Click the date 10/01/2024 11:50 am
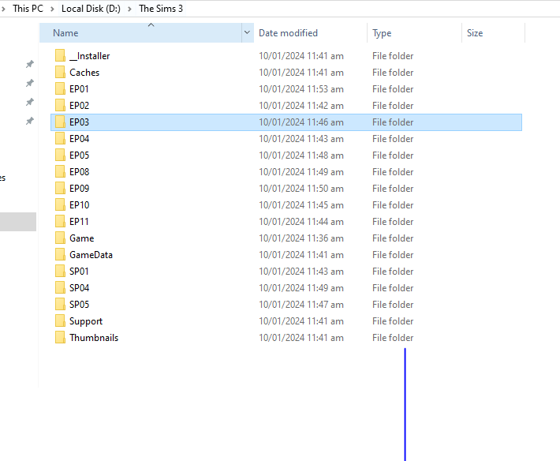Viewport: 560px width, 461px height. pyautogui.click(x=301, y=189)
